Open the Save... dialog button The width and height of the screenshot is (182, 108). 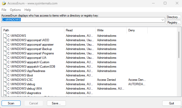pos(56,103)
